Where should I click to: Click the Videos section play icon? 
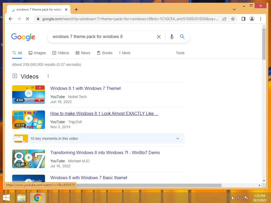pyautogui.click(x=15, y=76)
